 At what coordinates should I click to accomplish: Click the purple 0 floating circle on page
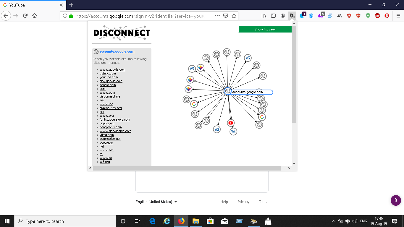[x=396, y=200]
